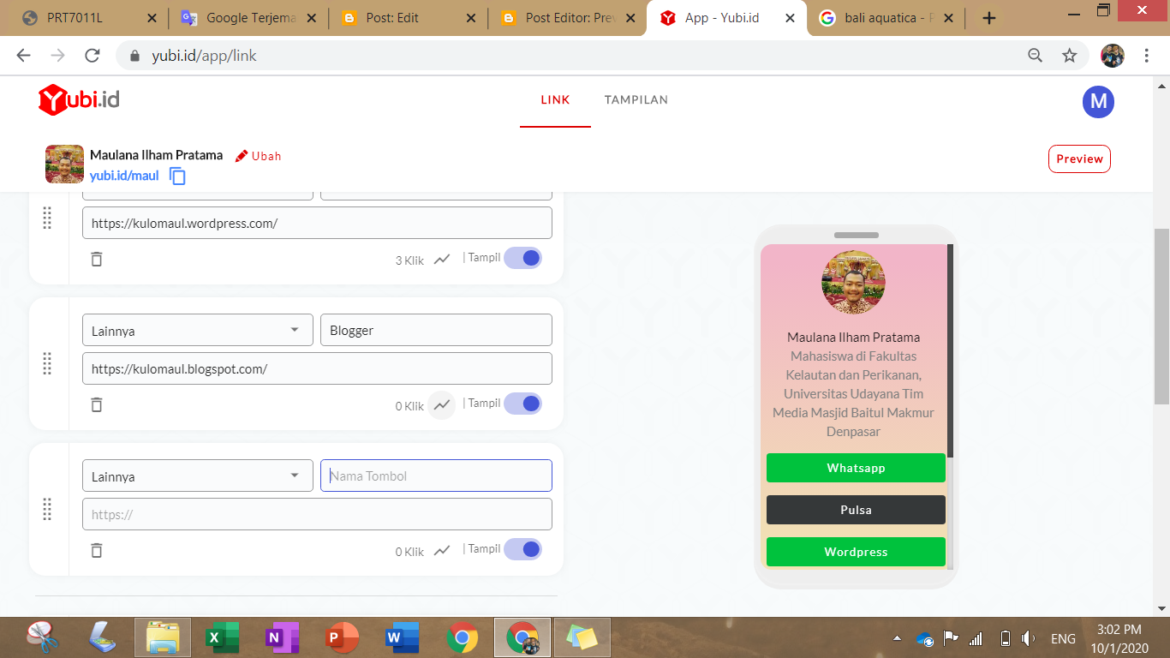Viewport: 1170px width, 658px height.
Task: Switch to bali aquatica browser tab
Action: pos(886,18)
